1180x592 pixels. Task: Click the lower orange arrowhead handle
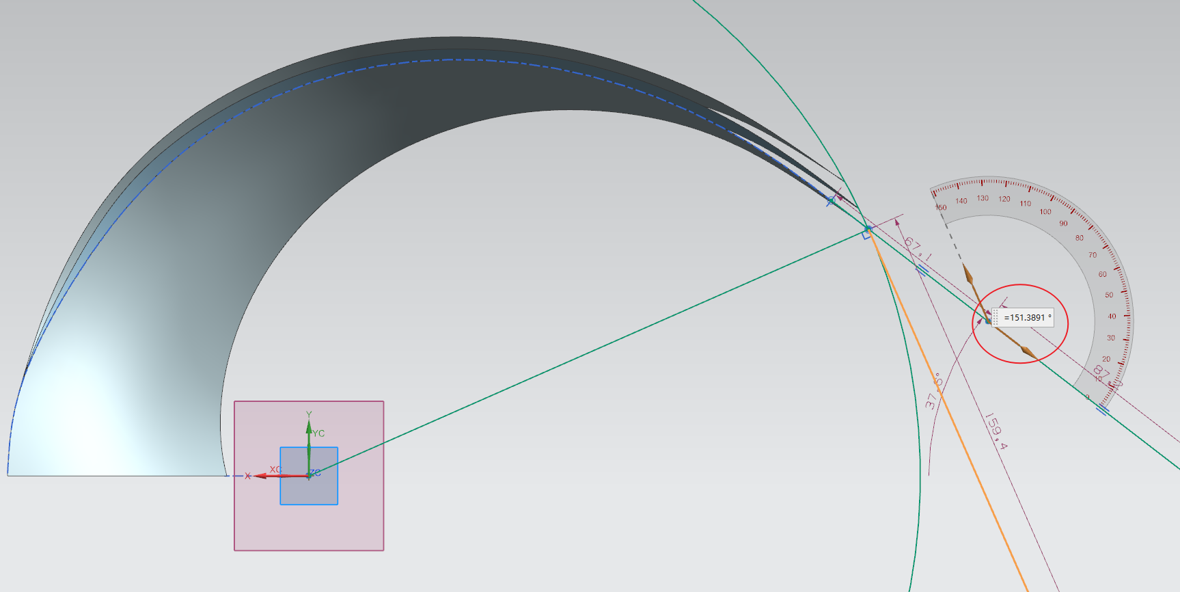click(1027, 351)
